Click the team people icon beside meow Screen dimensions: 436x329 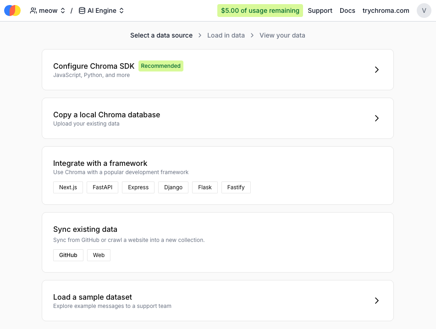(x=33, y=11)
